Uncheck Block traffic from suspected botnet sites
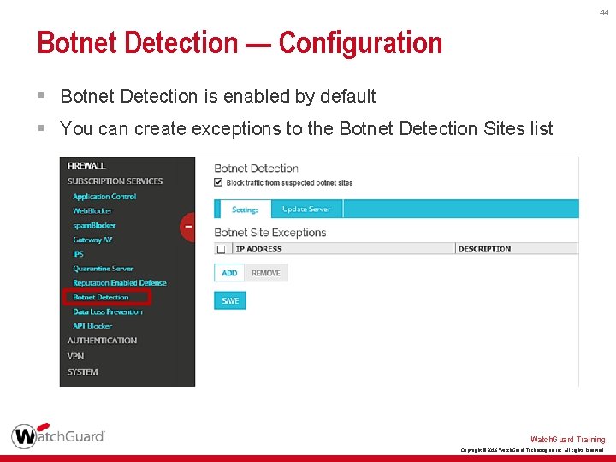The image size is (616, 462). pos(218,182)
